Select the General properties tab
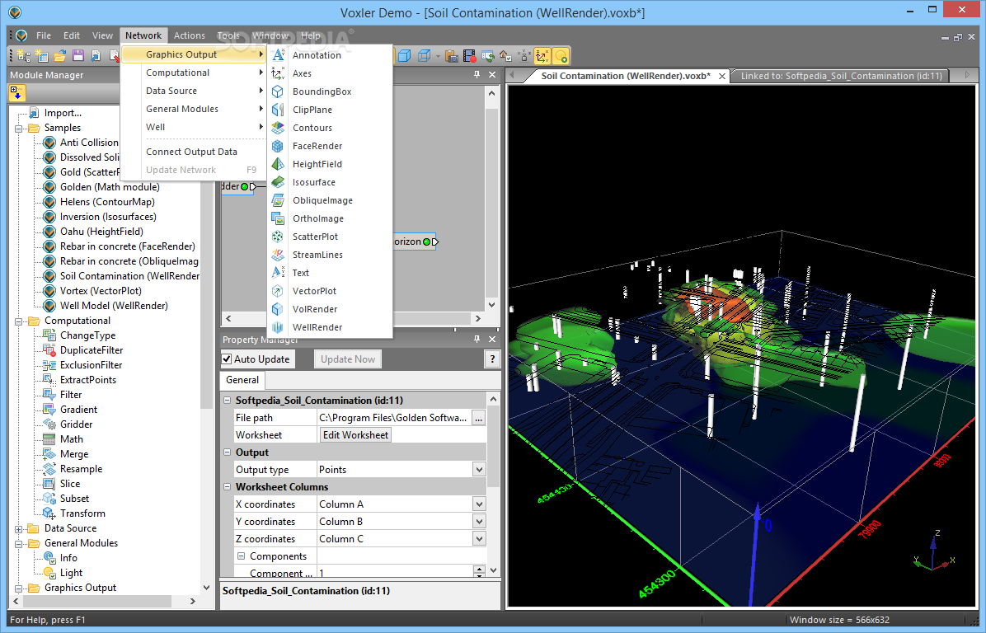 tap(242, 380)
